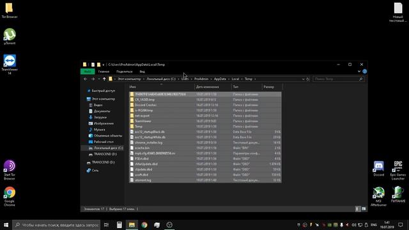
Task: Go forward in Explorer navigation
Action: click(93, 79)
